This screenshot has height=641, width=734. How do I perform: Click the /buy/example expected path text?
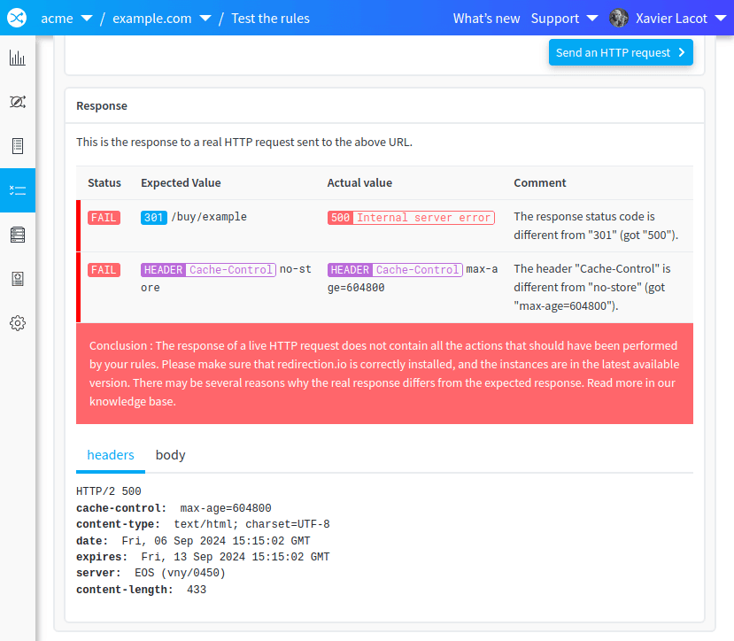[209, 217]
